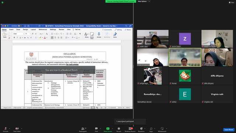Open the Chat panel

96,129
